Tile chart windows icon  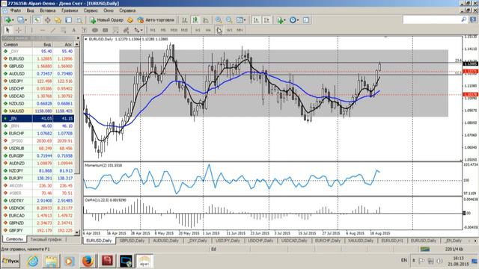pos(239,20)
